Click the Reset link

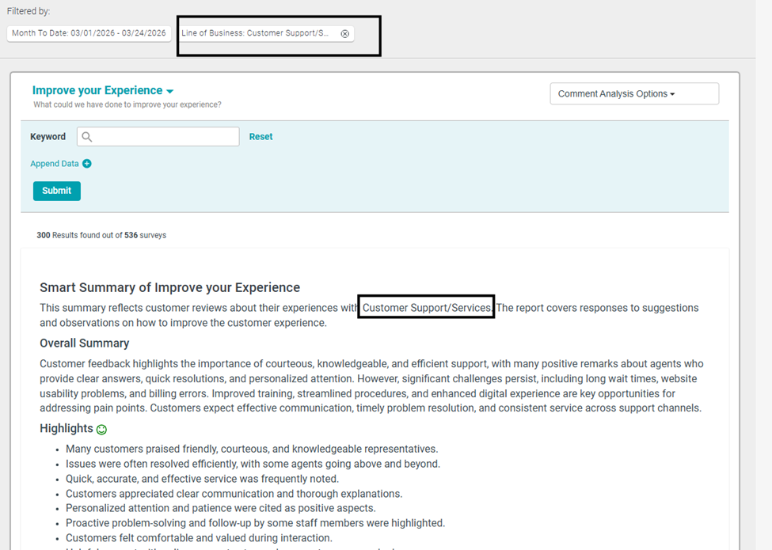pyautogui.click(x=261, y=137)
